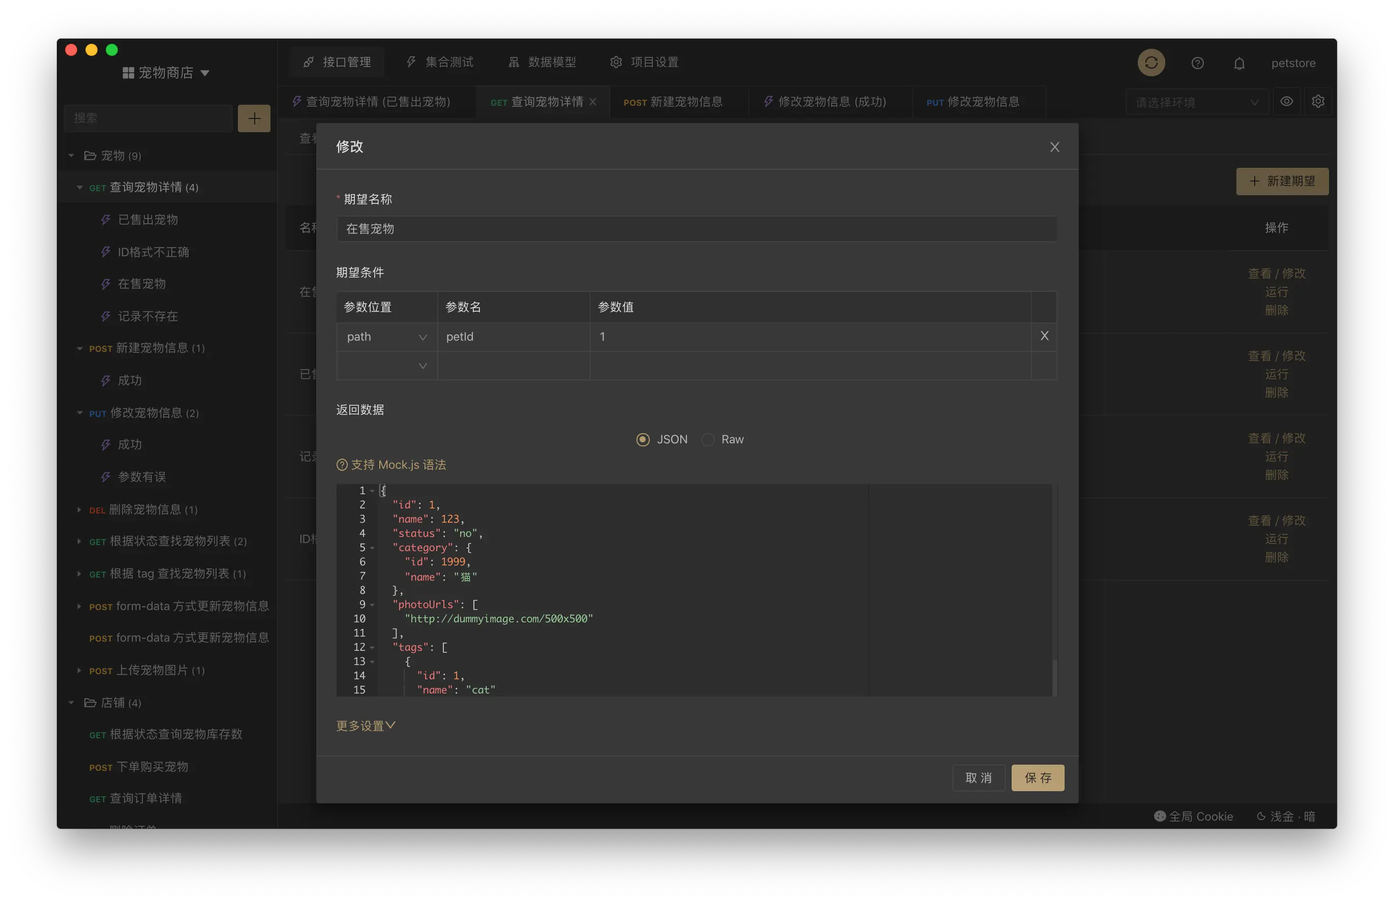This screenshot has width=1394, height=904.
Task: Expand the 删除宠物信息 tree node
Action: pyautogui.click(x=79, y=510)
